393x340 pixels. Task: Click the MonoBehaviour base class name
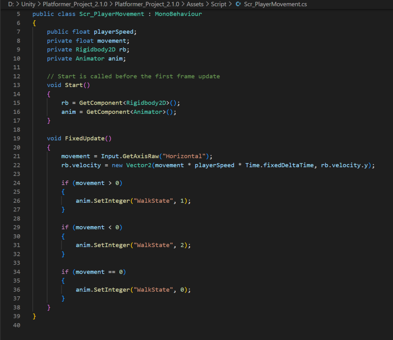178,14
